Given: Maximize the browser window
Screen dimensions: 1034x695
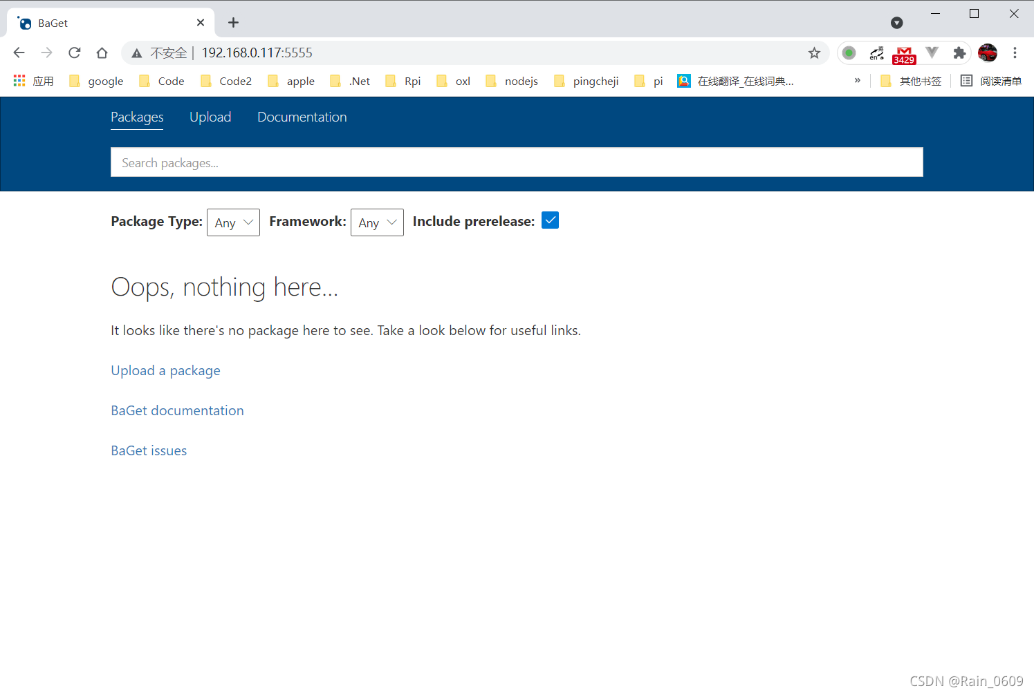Looking at the screenshot, I should pos(974,14).
